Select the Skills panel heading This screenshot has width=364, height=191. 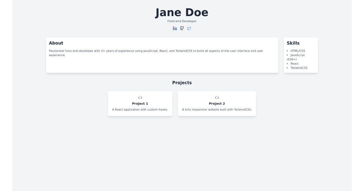292,43
